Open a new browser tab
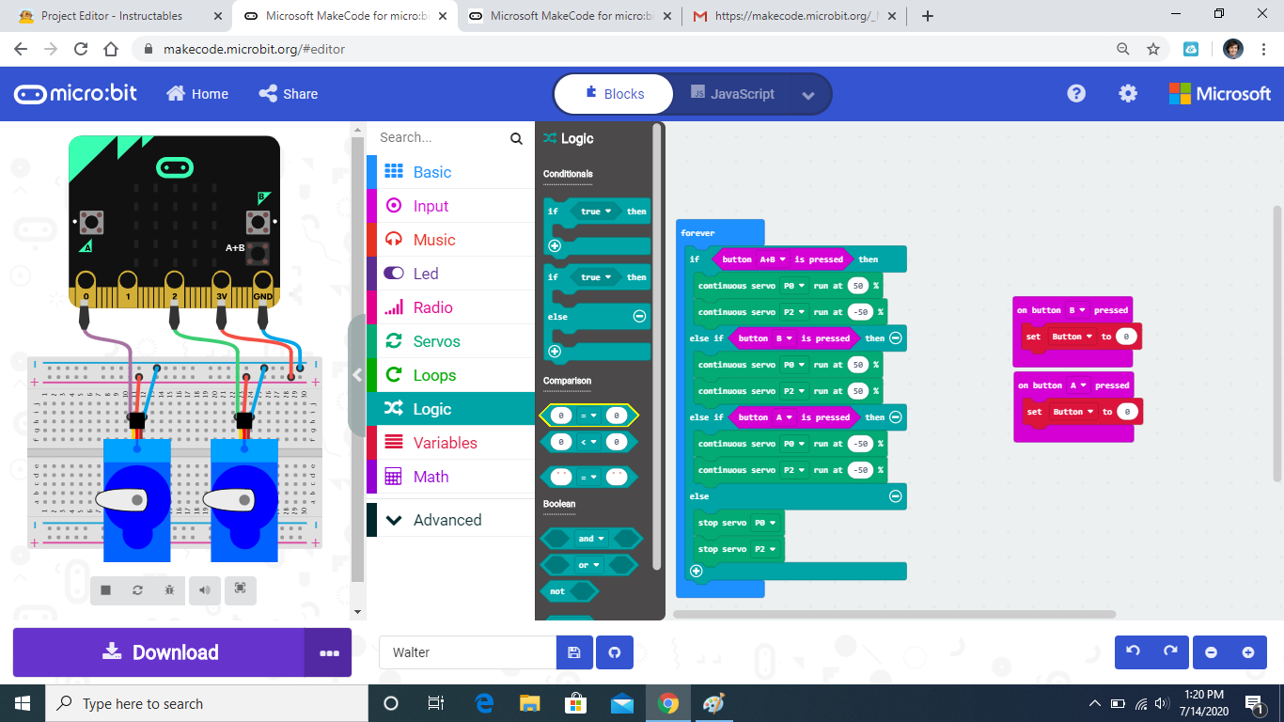This screenshot has width=1284, height=722. (928, 16)
